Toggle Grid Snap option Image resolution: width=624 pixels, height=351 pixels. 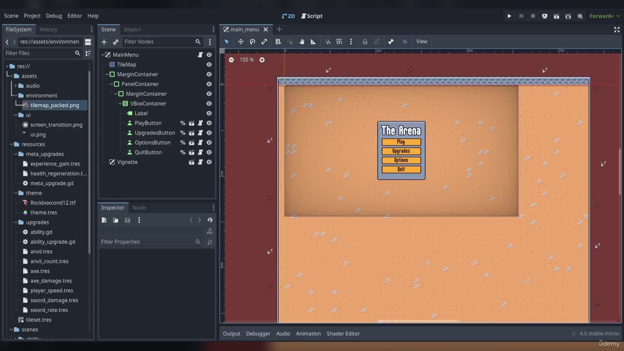tap(339, 41)
